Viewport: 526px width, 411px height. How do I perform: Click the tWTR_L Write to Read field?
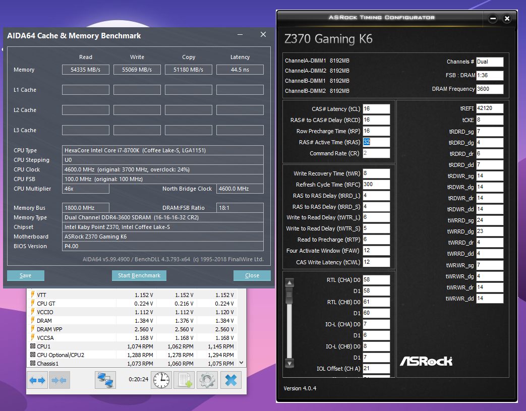376,217
